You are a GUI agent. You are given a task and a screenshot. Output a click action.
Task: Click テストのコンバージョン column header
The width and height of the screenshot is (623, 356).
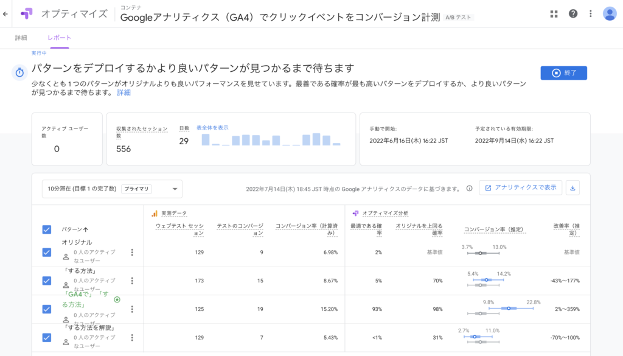[240, 229]
